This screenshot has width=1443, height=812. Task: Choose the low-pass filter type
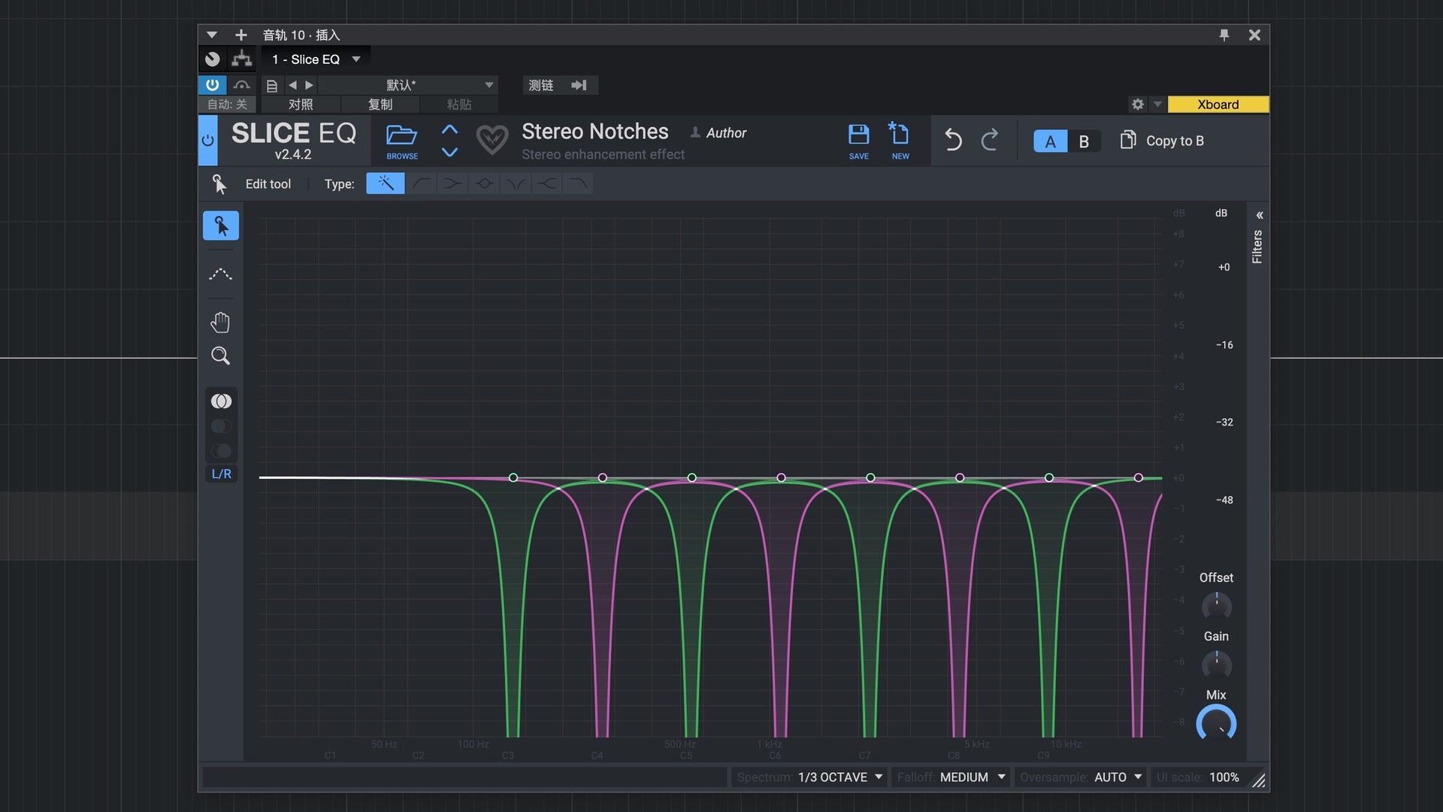pos(578,183)
